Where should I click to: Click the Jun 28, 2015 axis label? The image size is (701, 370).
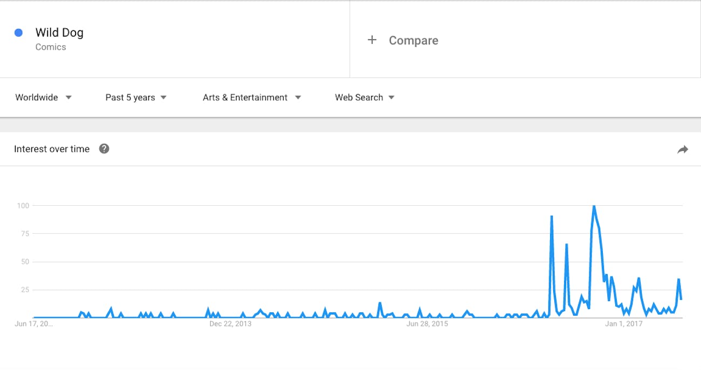[427, 324]
